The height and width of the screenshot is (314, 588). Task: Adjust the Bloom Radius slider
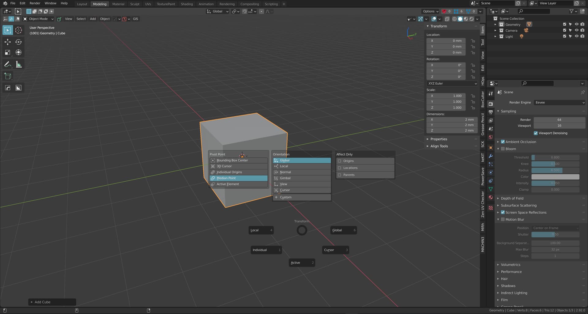pos(555,170)
